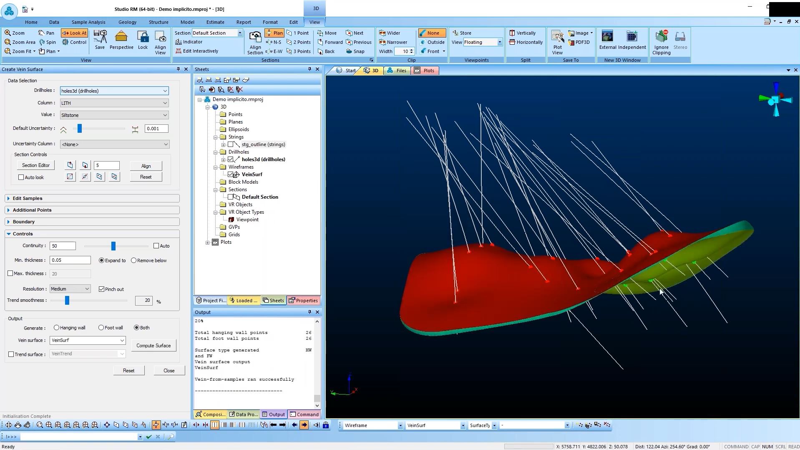The image size is (800, 450).
Task: Click the Reset button beside Close
Action: coord(128,371)
